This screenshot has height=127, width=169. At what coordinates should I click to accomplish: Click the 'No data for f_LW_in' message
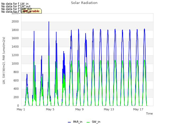[15, 4]
